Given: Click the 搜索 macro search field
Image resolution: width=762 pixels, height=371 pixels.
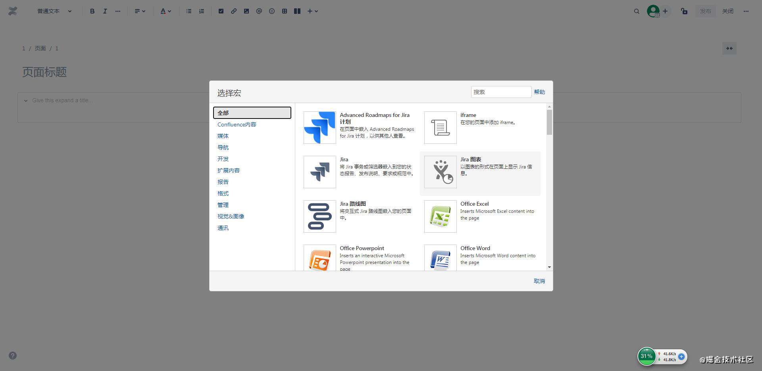Looking at the screenshot, I should (x=501, y=92).
